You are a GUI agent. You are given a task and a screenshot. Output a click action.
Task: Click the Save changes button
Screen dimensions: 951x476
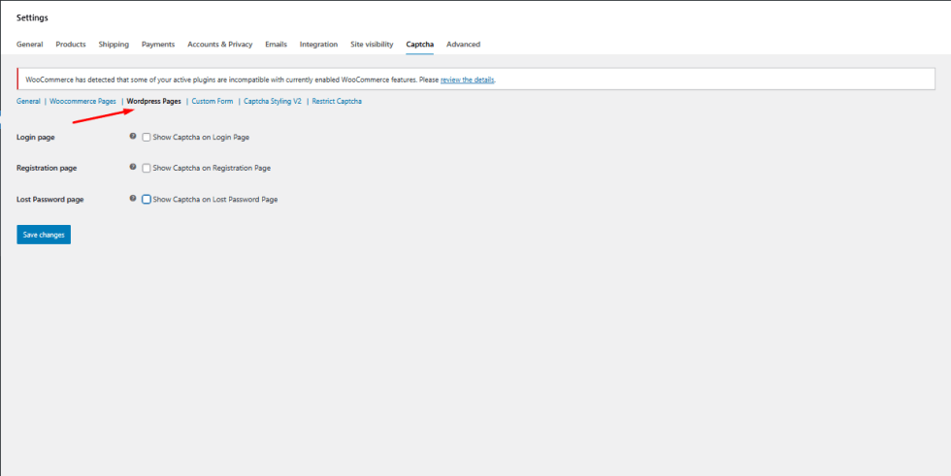(x=44, y=235)
